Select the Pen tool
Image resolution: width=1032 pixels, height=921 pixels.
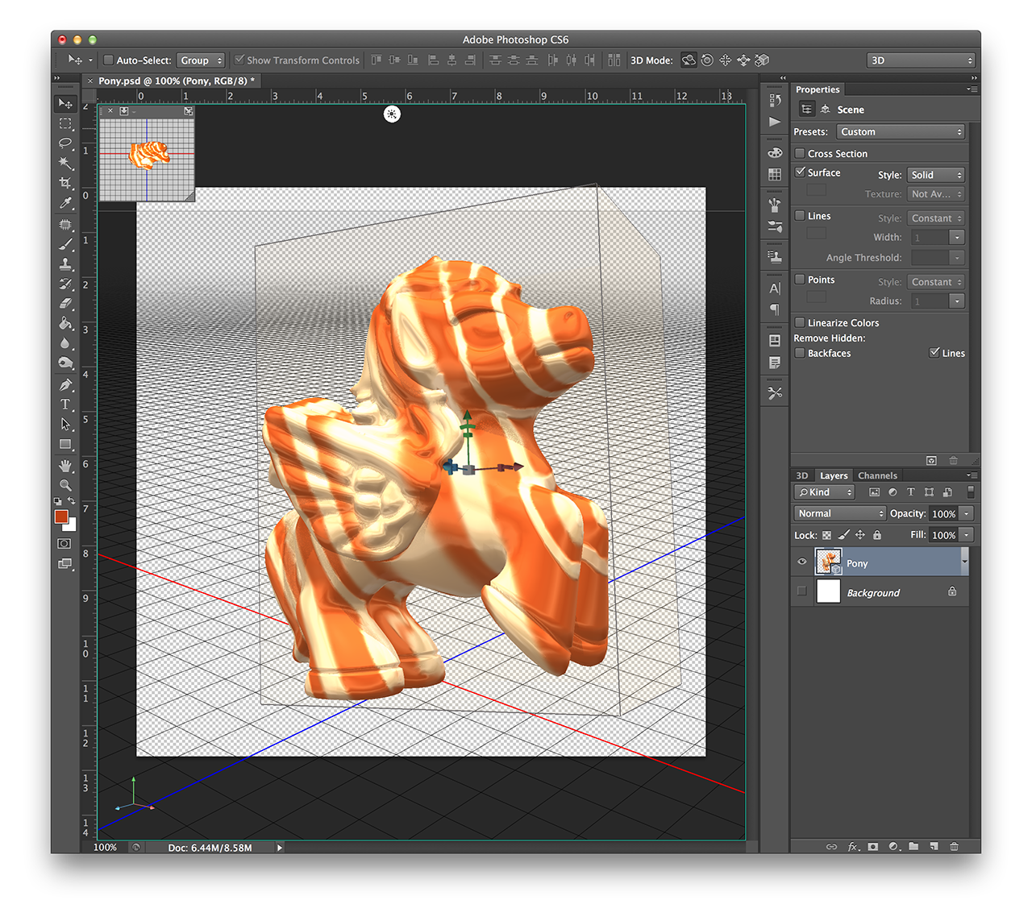coord(65,384)
